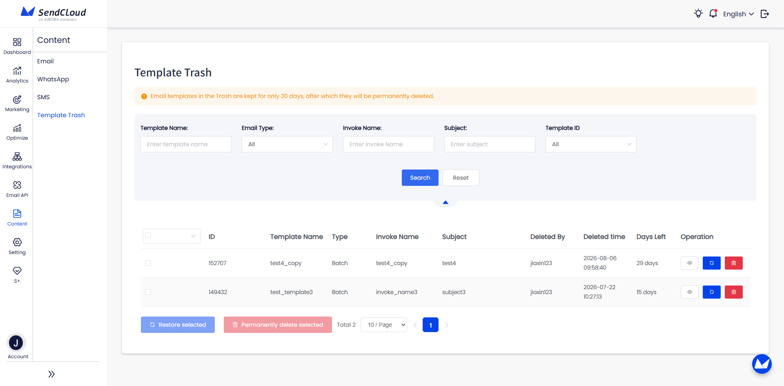Restore template 152707 with blue icon

click(711, 263)
